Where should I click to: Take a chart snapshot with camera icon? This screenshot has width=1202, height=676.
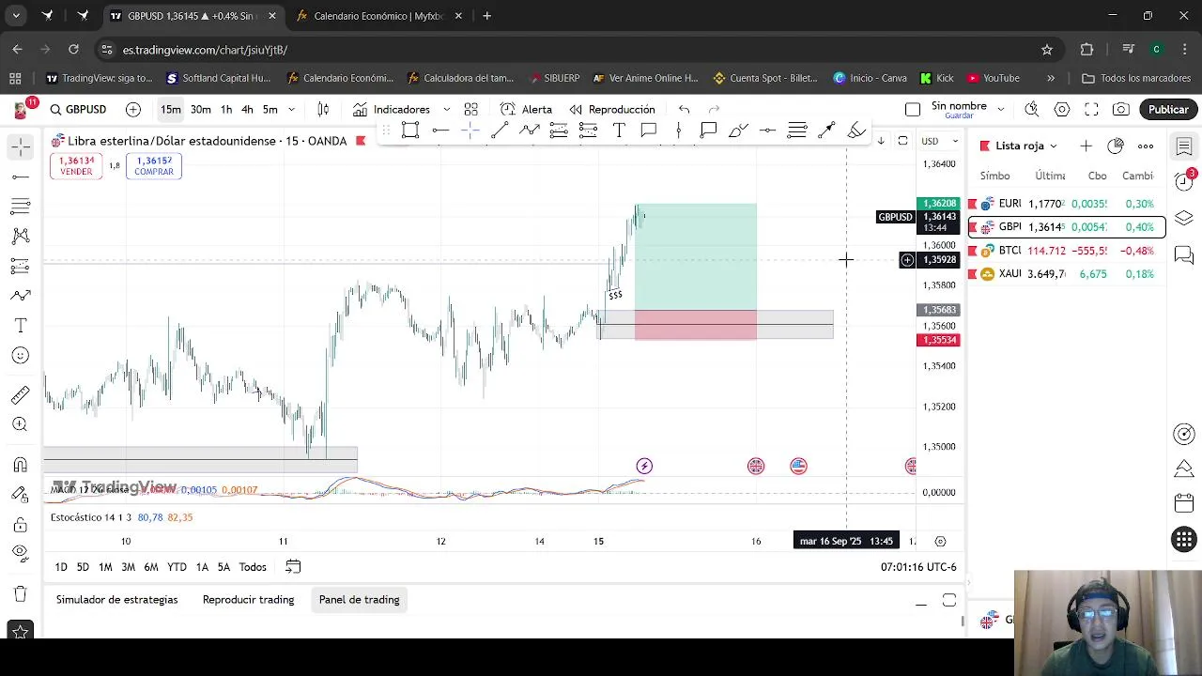(1121, 110)
